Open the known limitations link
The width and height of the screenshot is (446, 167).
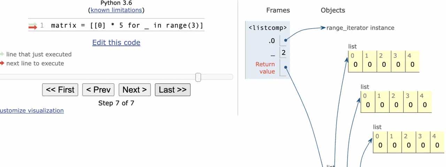[116, 10]
